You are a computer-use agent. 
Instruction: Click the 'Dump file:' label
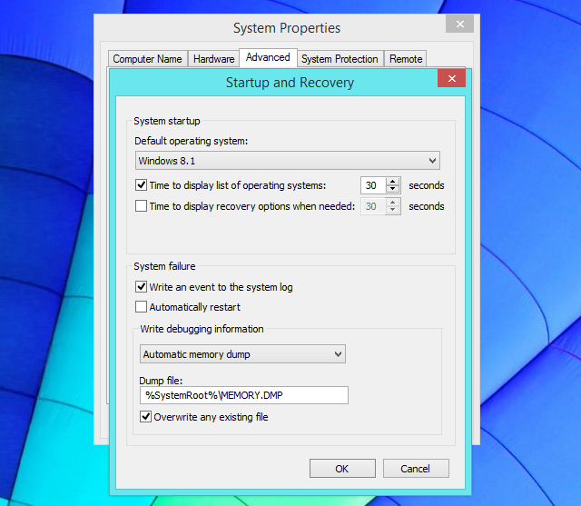pos(161,381)
